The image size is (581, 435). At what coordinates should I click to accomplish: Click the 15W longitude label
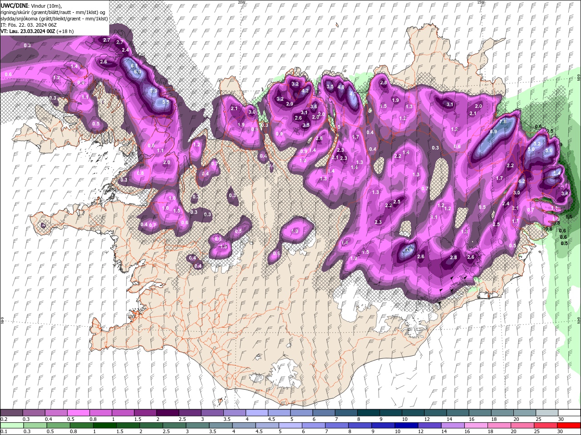click(481, 2)
